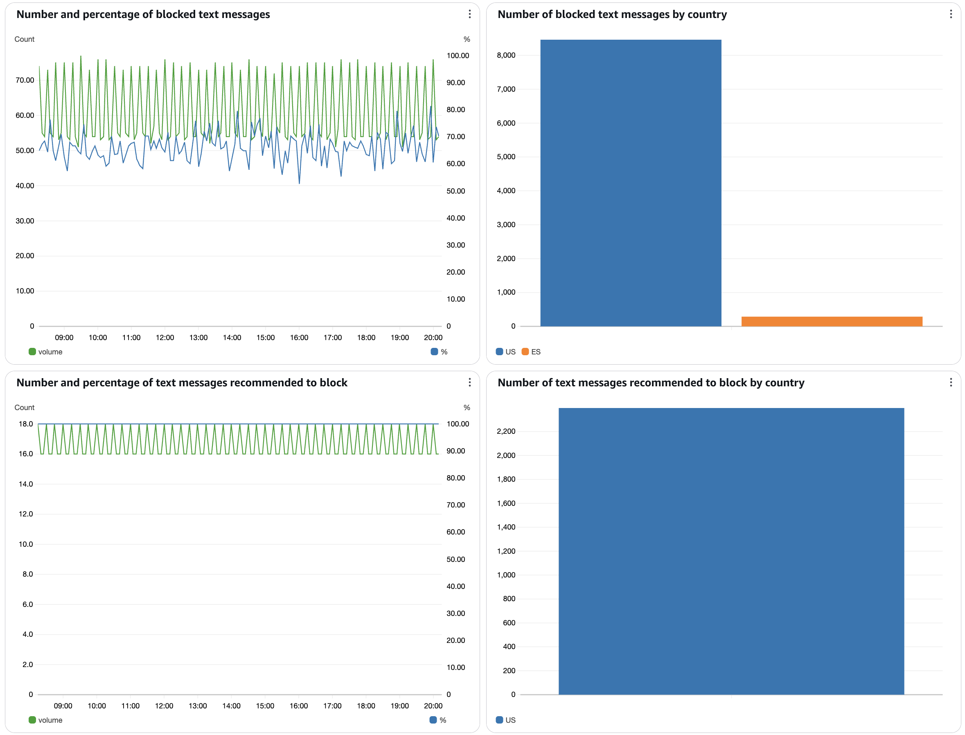Open options menu for blocked text messages chart
The width and height of the screenshot is (965, 735).
[x=469, y=14]
